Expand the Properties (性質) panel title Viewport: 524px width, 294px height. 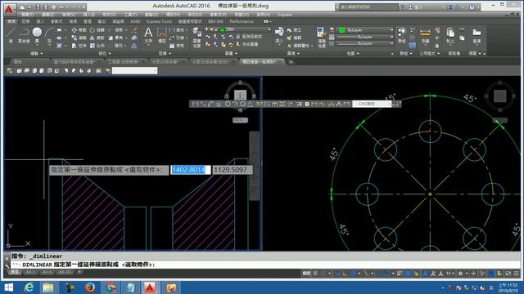point(353,53)
